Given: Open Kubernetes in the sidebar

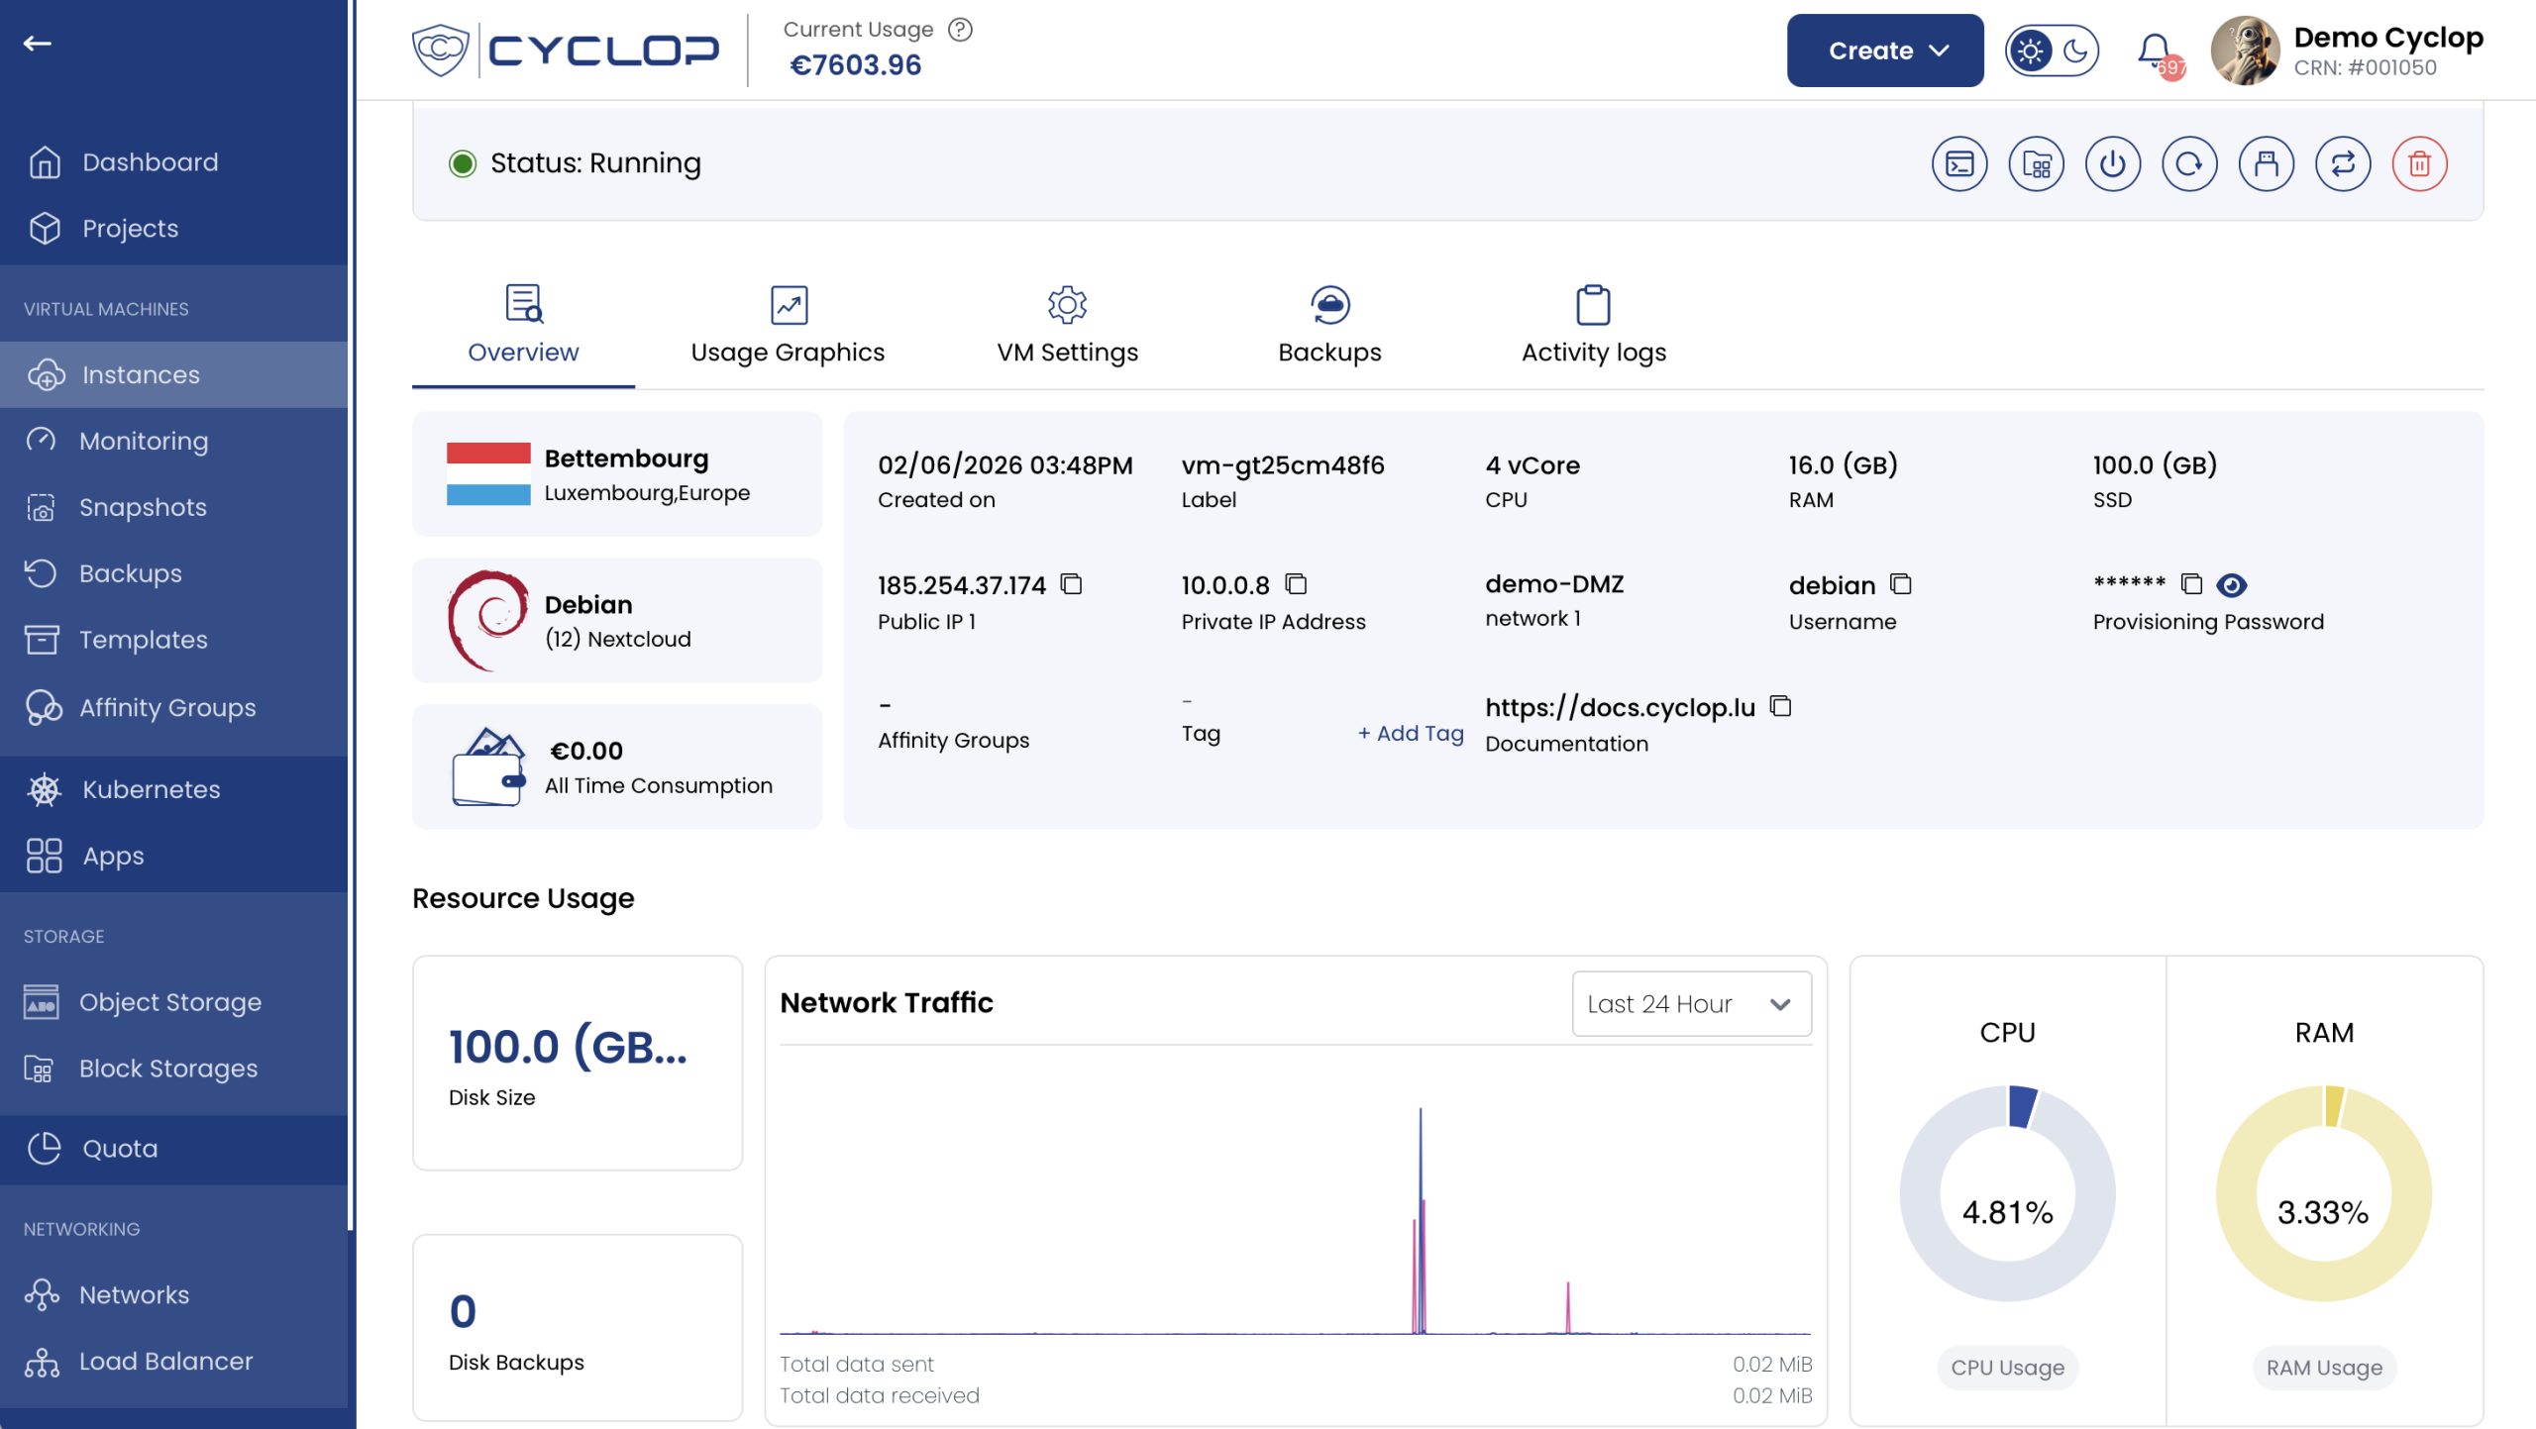Looking at the screenshot, I should pyautogui.click(x=151, y=789).
